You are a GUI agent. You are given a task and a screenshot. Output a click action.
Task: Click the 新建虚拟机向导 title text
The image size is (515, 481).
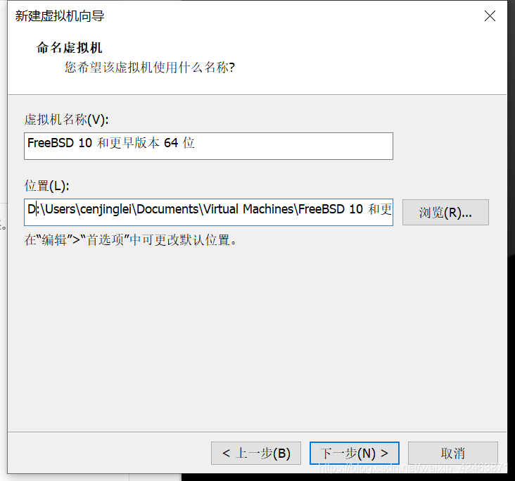click(x=60, y=15)
